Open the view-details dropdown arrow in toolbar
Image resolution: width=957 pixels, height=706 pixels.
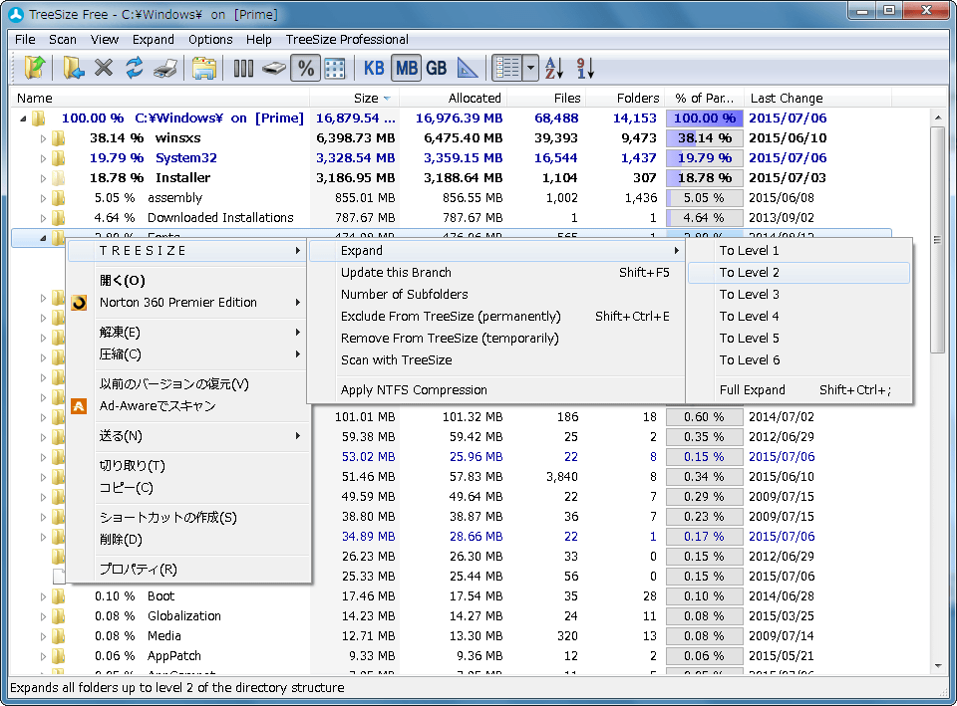[x=531, y=68]
